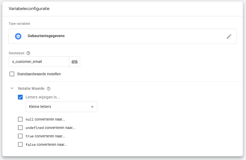Open the help icon next to Sleutelpad
This screenshot has width=246, height=160.
tap(28, 53)
